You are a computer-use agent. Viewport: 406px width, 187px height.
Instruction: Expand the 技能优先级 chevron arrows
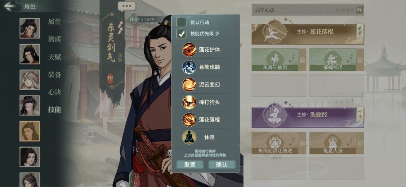217,34
